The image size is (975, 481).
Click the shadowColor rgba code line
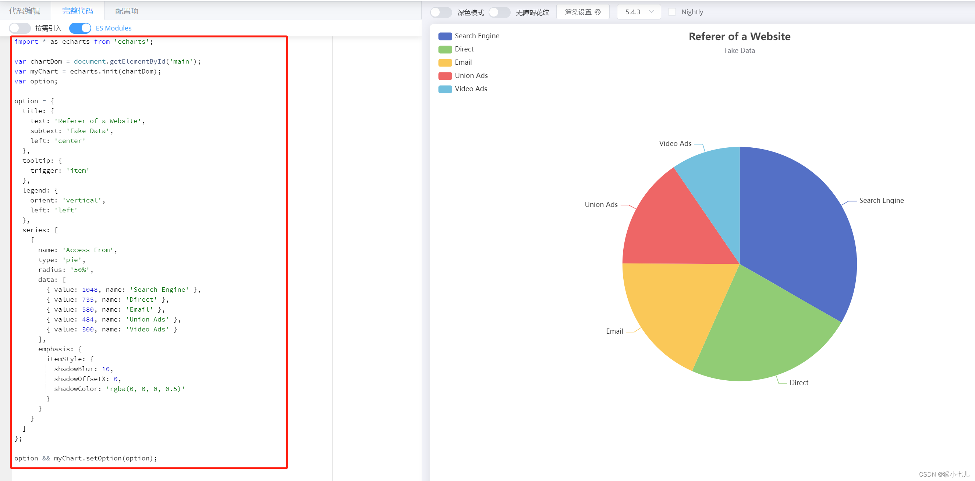[120, 389]
